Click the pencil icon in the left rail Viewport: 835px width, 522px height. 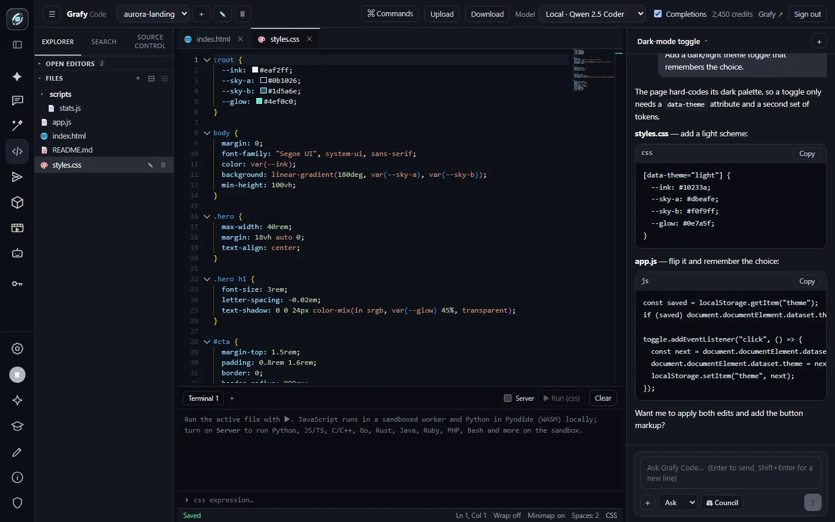pyautogui.click(x=17, y=452)
